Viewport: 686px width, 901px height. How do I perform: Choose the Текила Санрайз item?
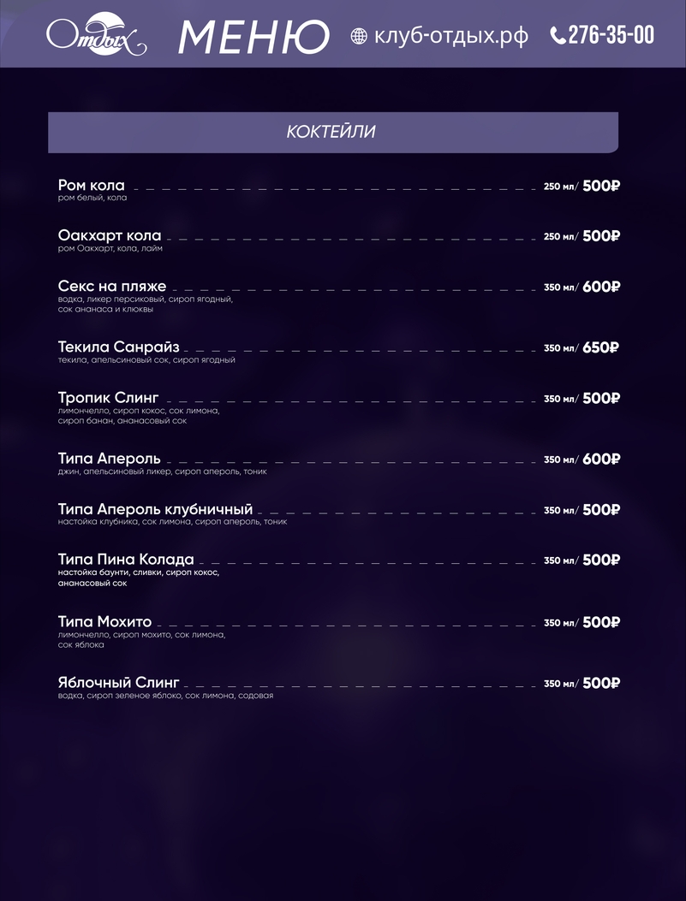(x=119, y=347)
